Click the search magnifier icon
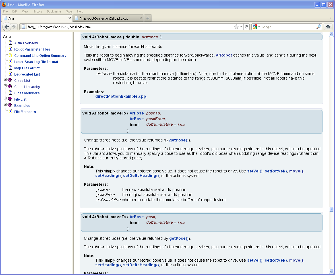This screenshot has height=275, width=335. pos(319,27)
